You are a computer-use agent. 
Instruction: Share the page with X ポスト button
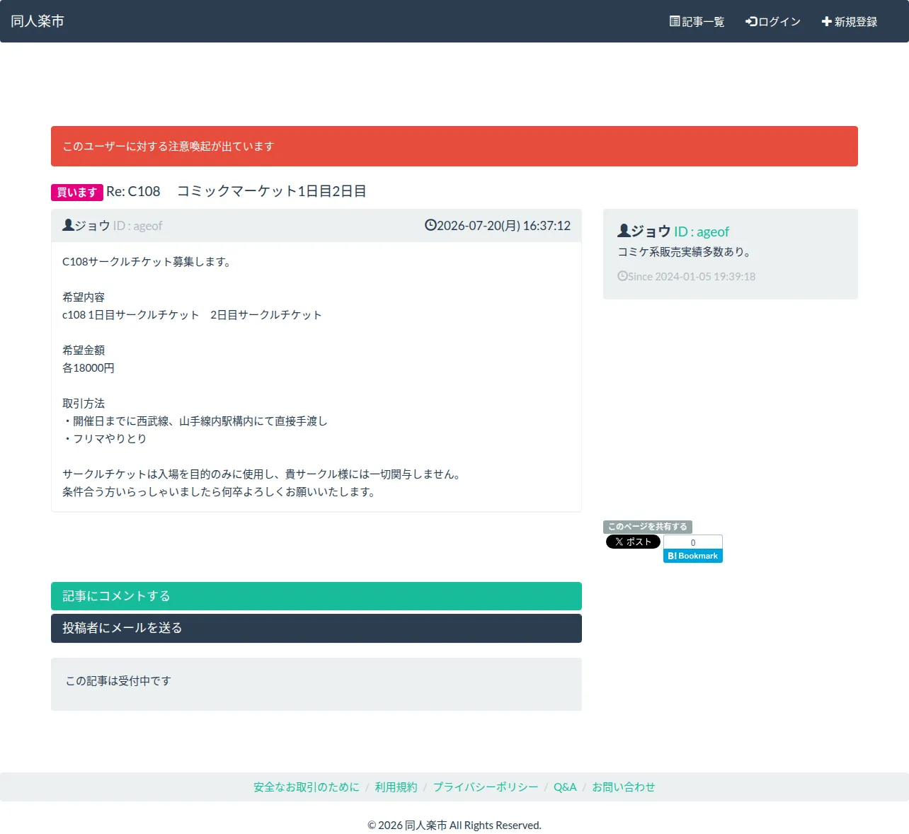(633, 542)
